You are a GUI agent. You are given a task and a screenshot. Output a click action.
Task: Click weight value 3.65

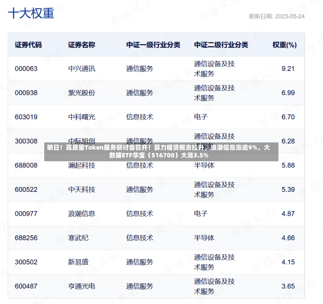coord(288,286)
